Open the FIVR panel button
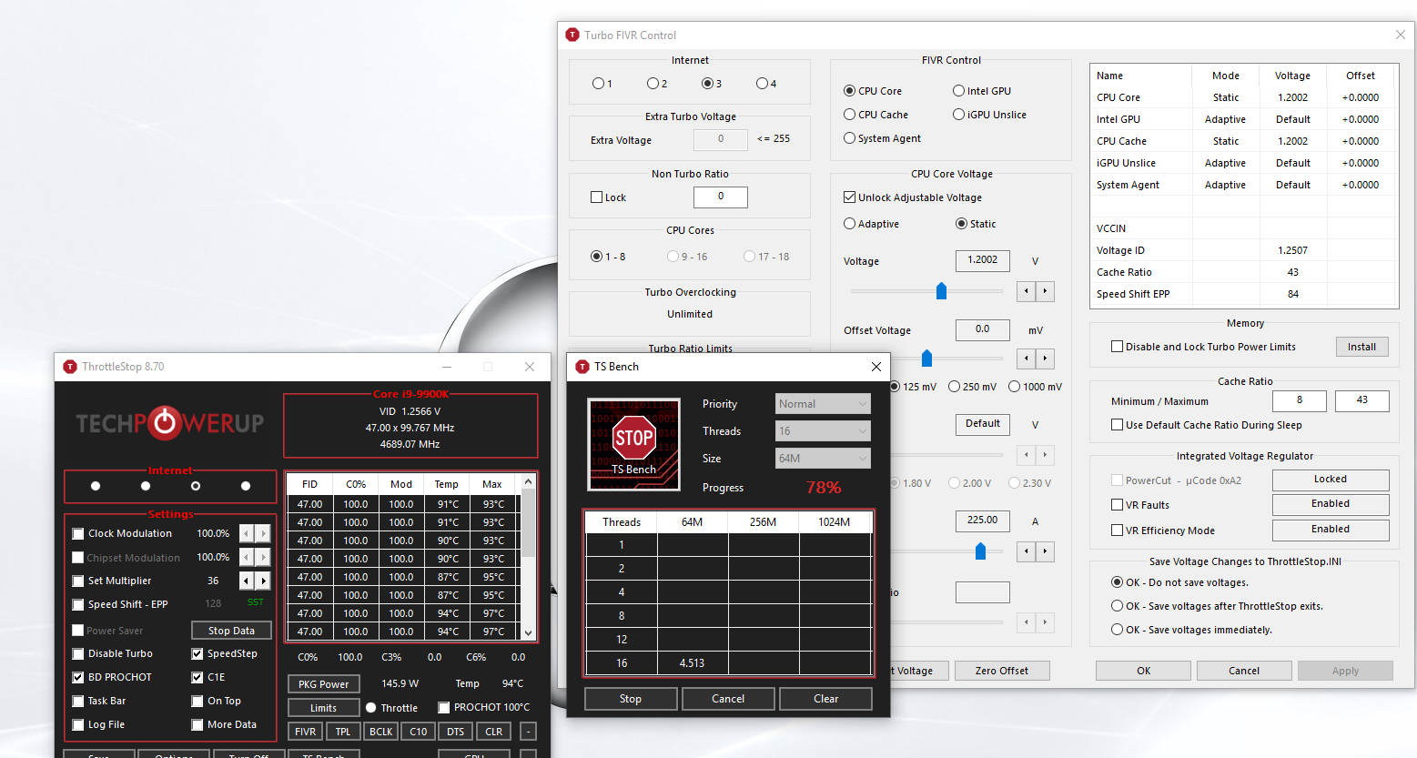This screenshot has width=1417, height=758. tap(305, 732)
